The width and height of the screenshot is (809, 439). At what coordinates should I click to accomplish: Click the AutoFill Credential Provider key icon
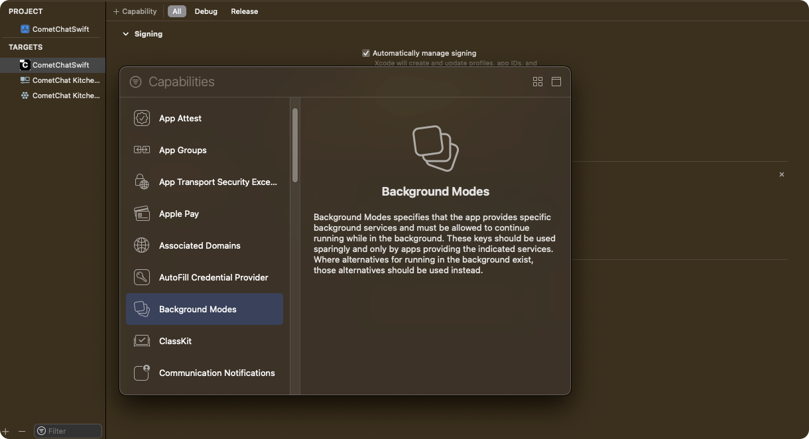pos(142,277)
